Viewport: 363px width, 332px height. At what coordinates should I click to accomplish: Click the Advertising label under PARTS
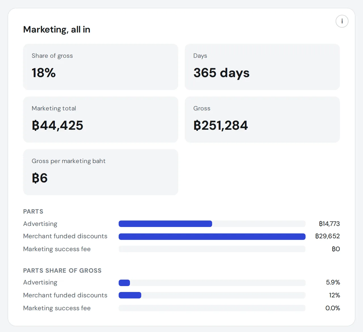(x=40, y=224)
